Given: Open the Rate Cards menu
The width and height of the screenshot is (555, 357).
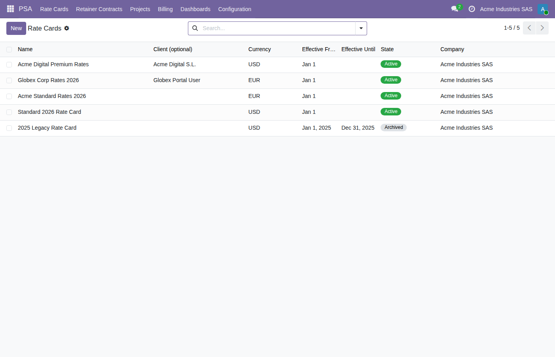Looking at the screenshot, I should pyautogui.click(x=54, y=9).
